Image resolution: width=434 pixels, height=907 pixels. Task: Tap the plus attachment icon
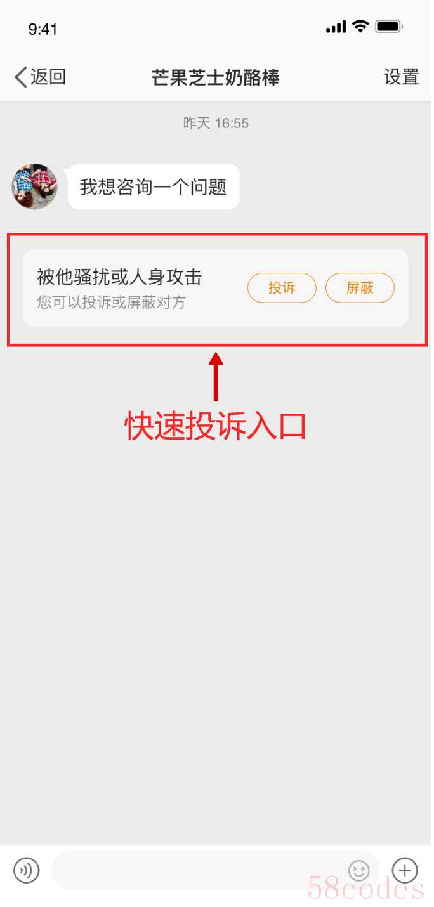click(x=405, y=870)
